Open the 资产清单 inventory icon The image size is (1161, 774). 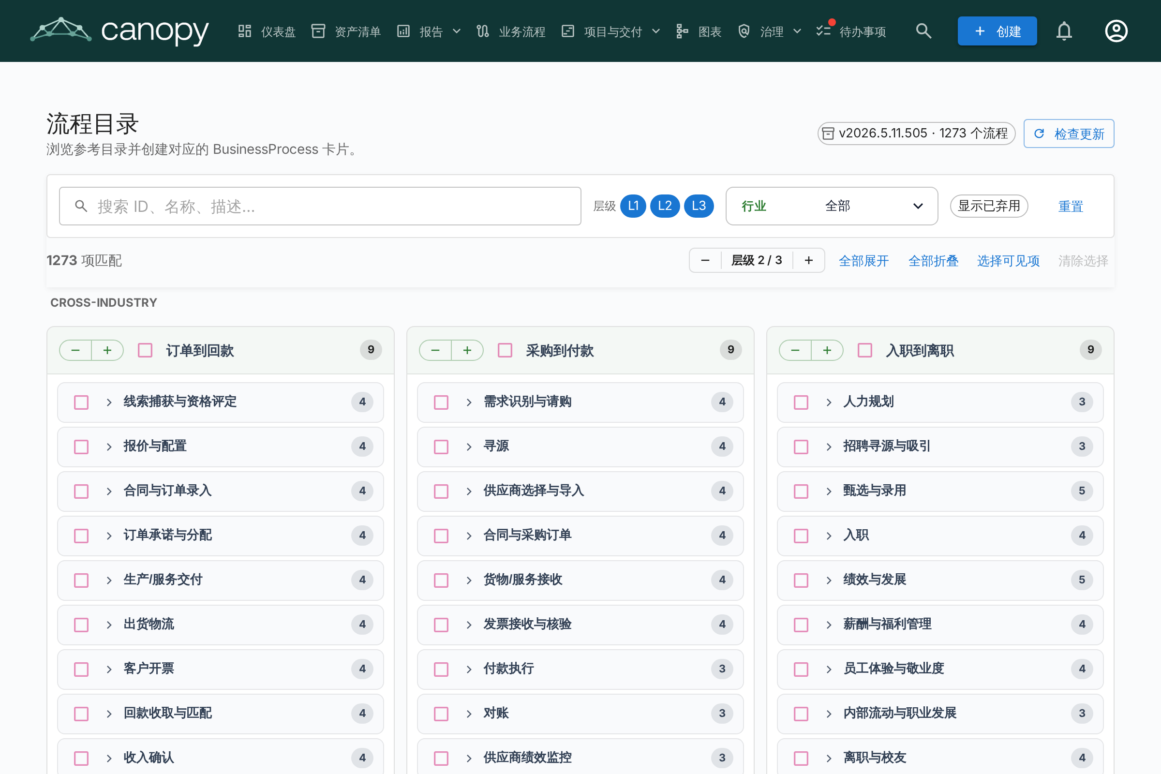318,31
